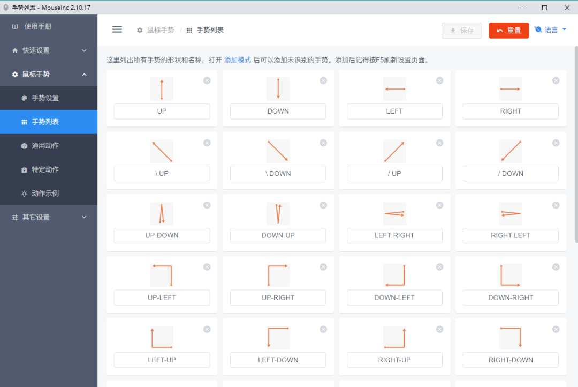Remove the DOWN-RIGHT gesture card
This screenshot has height=387, width=578.
556,267
